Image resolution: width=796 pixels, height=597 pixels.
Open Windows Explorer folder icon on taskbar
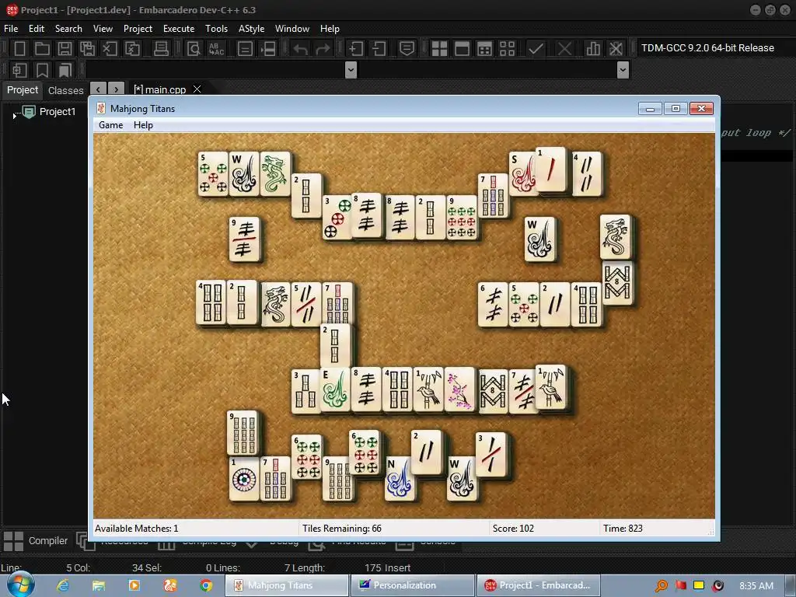point(99,585)
